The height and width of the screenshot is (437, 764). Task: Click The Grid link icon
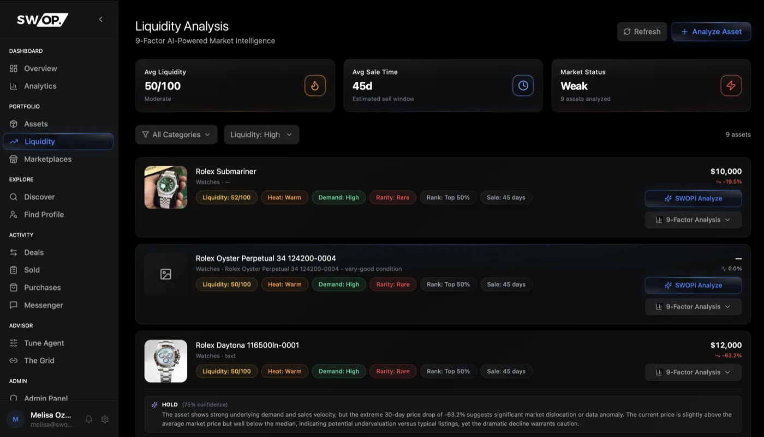coord(14,361)
